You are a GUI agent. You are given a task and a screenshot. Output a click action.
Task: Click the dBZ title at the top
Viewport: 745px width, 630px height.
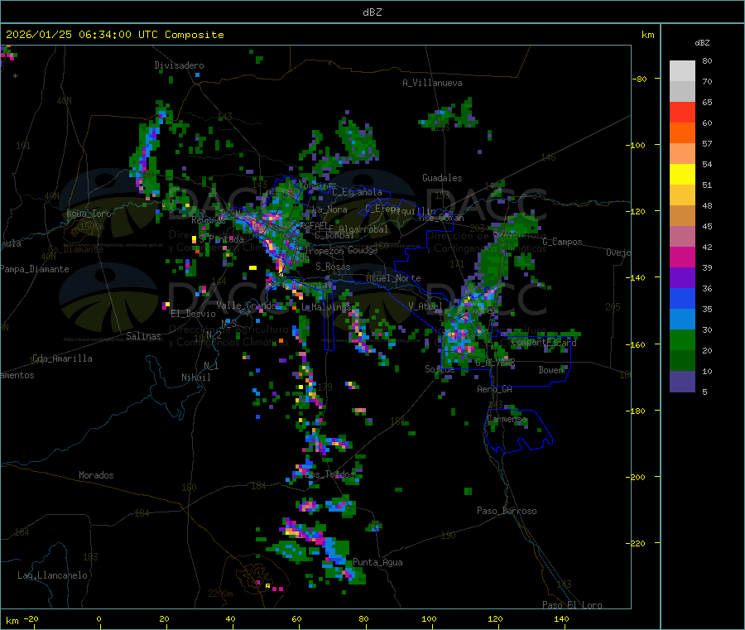point(372,12)
